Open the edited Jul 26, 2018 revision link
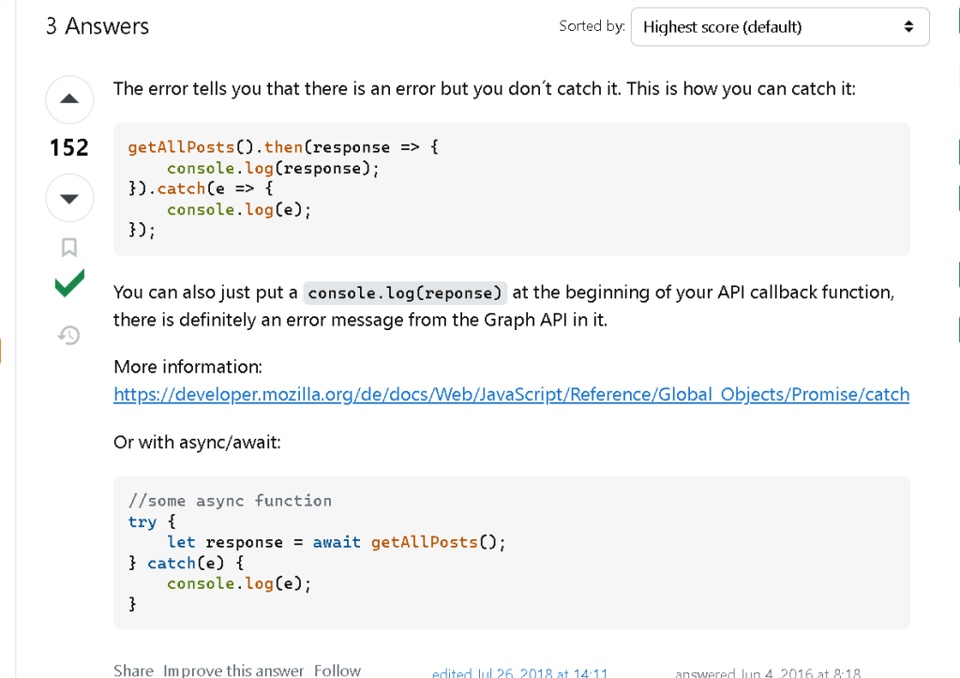Screen dimensions: 960x678 [519, 673]
